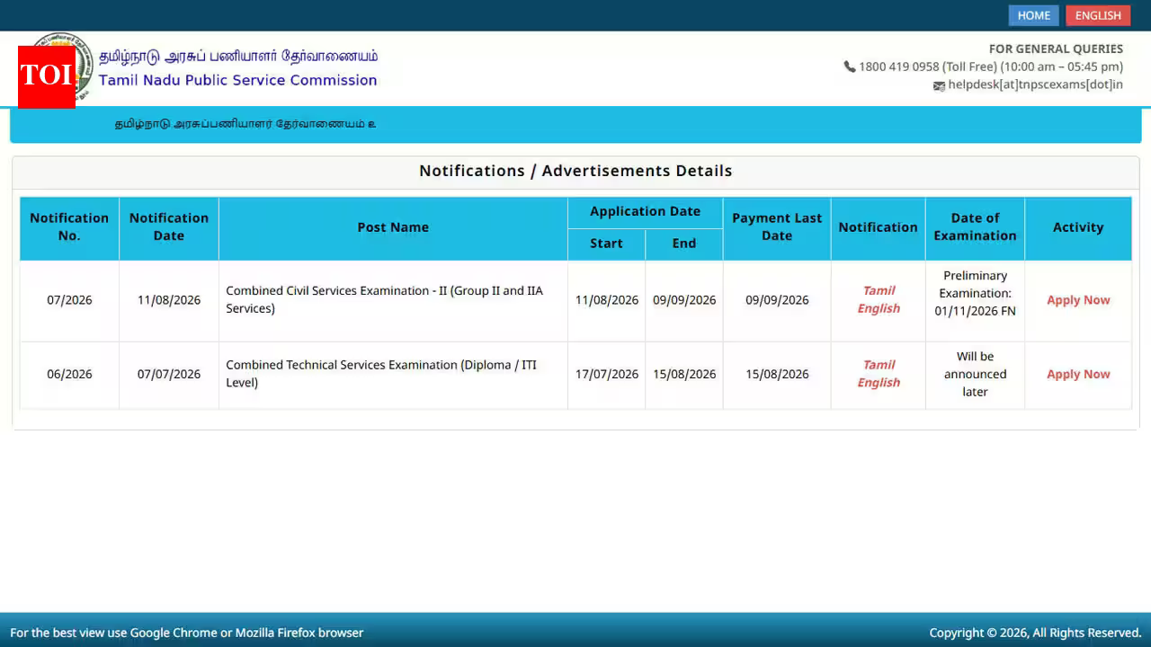Select the Tamil Nadu Public Service Commission title
1151x647 pixels.
pos(237,80)
